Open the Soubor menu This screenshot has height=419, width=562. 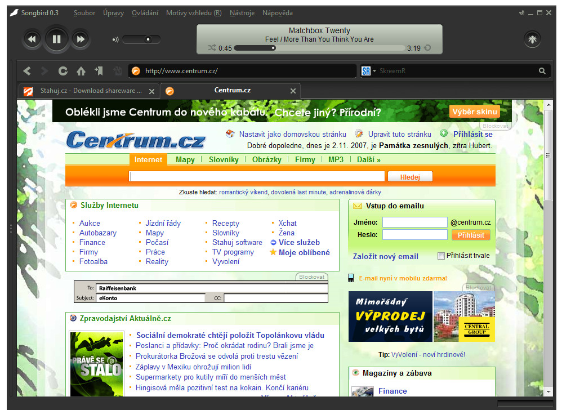84,13
